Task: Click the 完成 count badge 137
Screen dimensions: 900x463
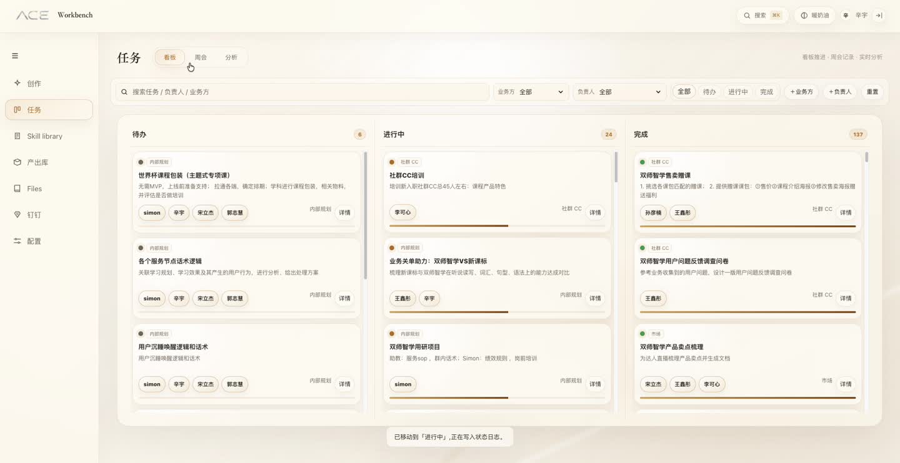Action: tap(858, 134)
